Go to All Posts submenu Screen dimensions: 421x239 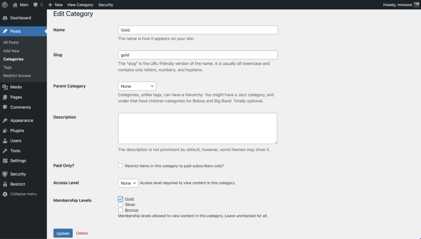[x=11, y=42]
